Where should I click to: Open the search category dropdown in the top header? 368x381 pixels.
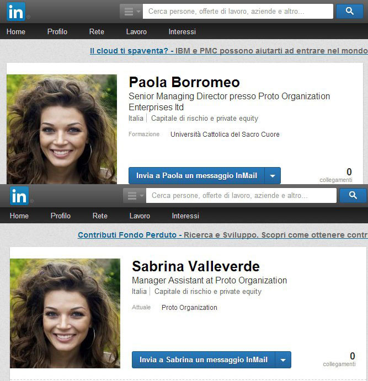(x=131, y=12)
